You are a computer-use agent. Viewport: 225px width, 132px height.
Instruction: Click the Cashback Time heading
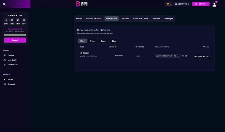tap(15, 16)
